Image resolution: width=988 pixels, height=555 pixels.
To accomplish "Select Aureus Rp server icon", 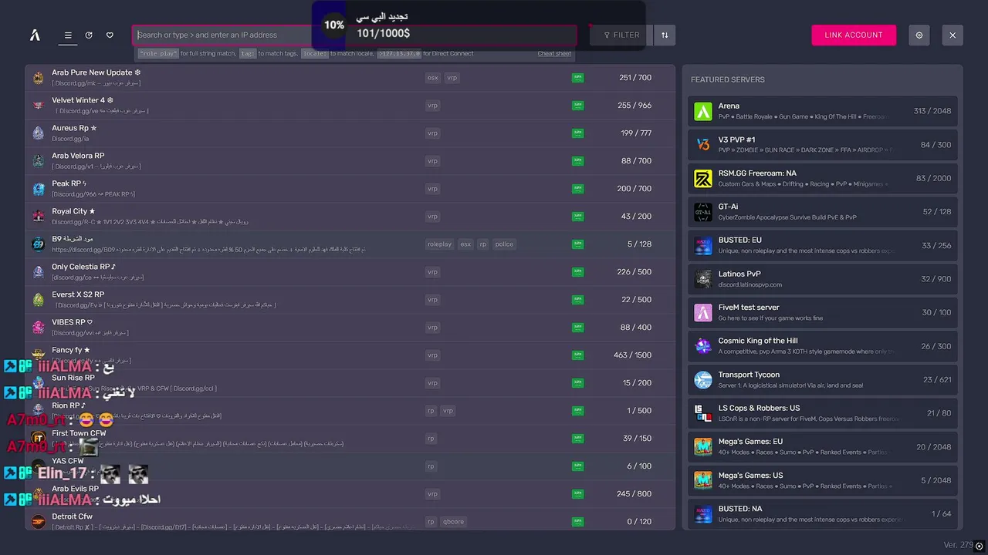I will click(39, 133).
